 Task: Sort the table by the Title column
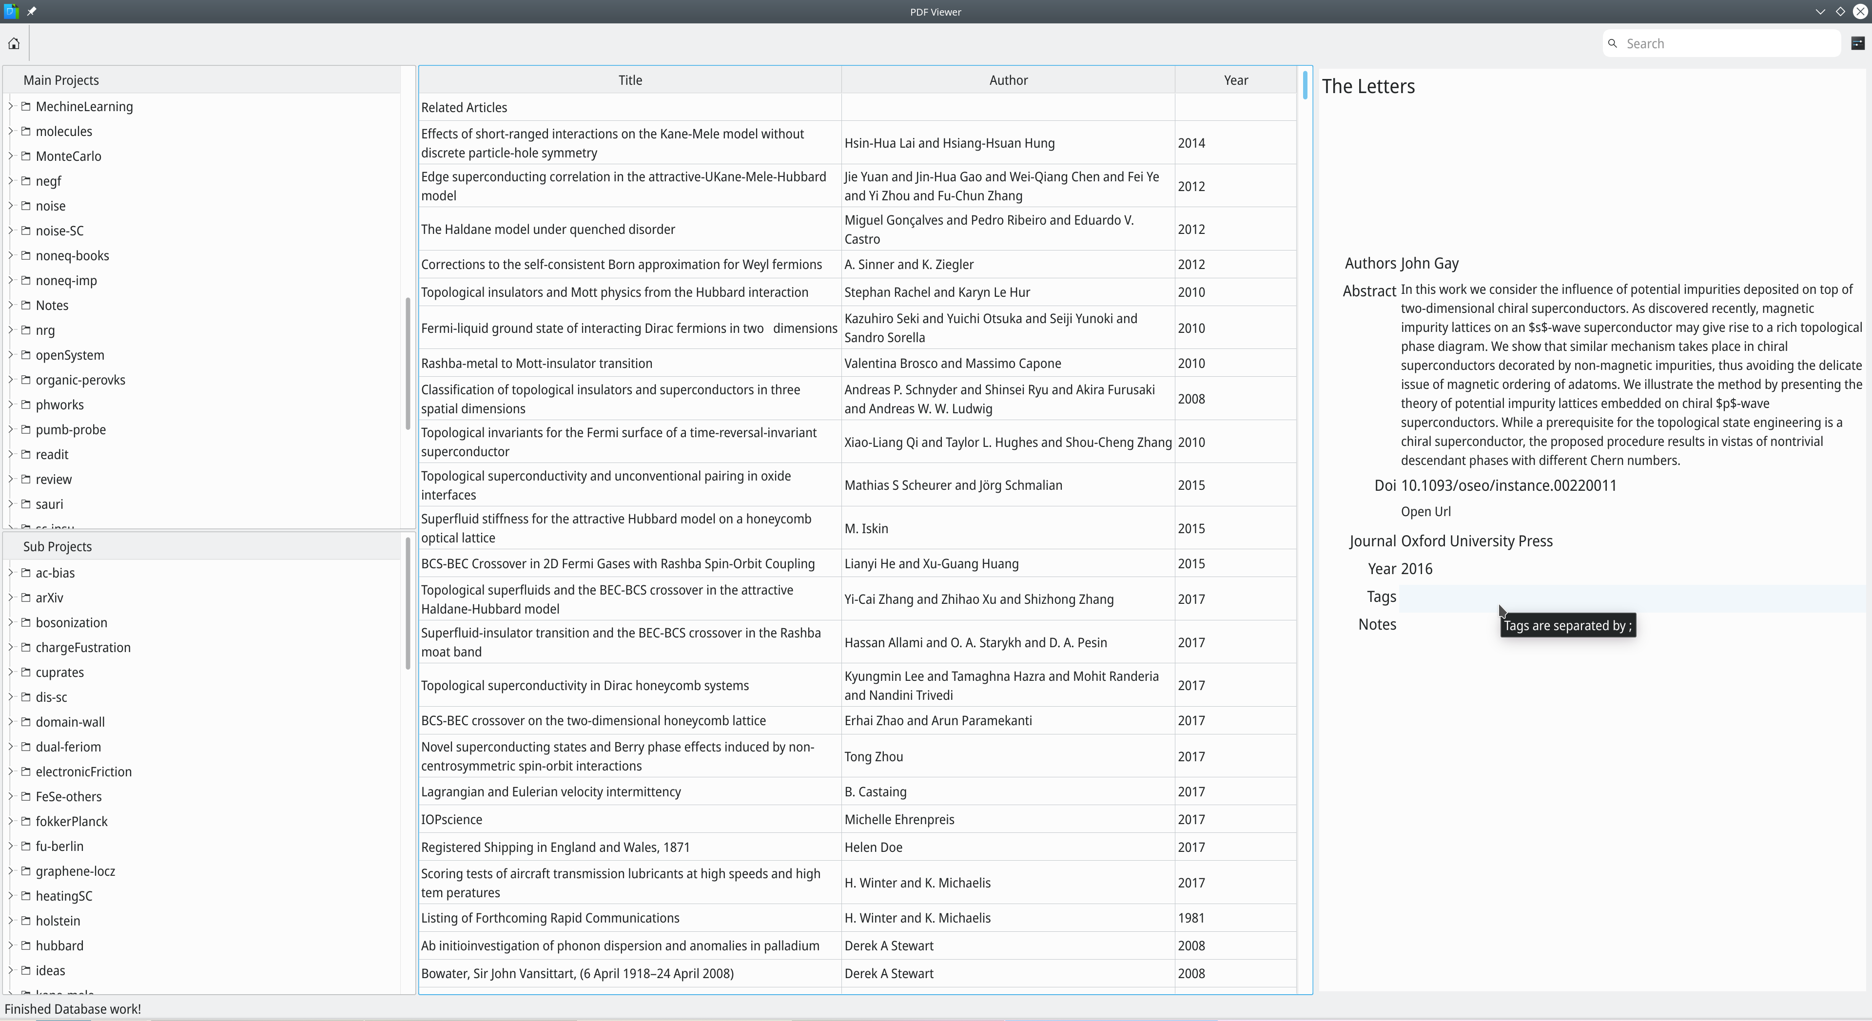point(630,80)
